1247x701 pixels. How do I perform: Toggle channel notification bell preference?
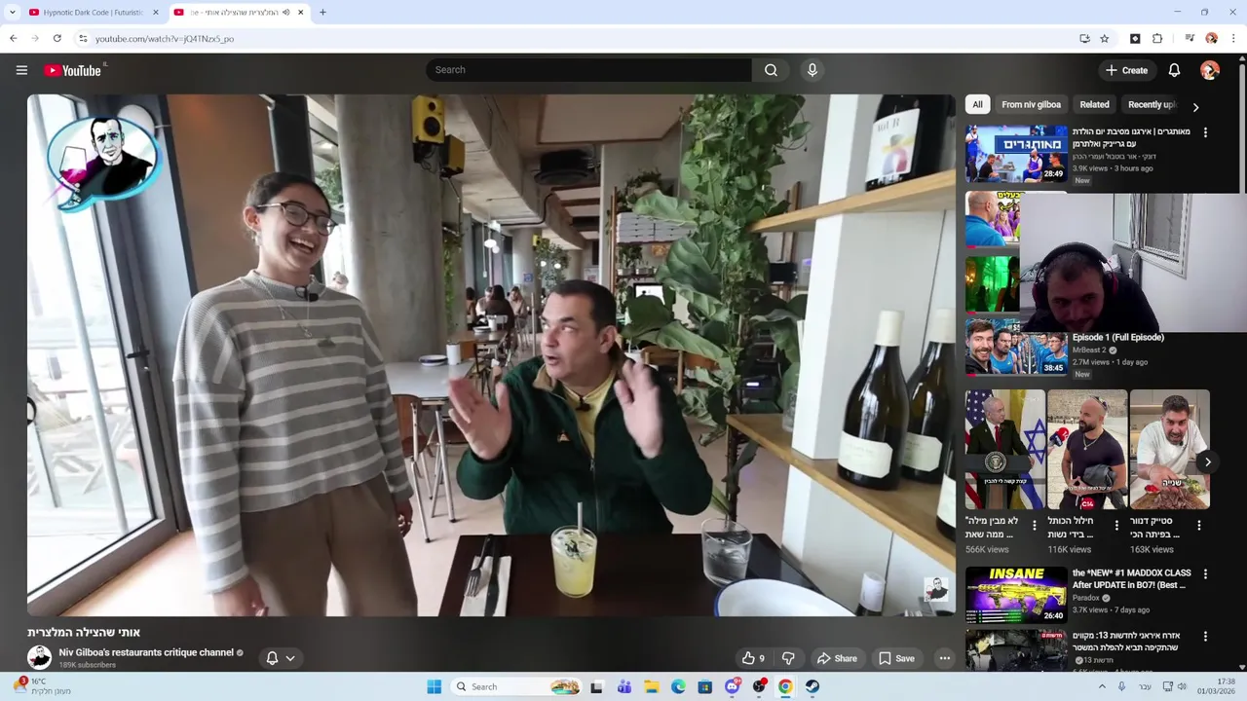pos(272,658)
